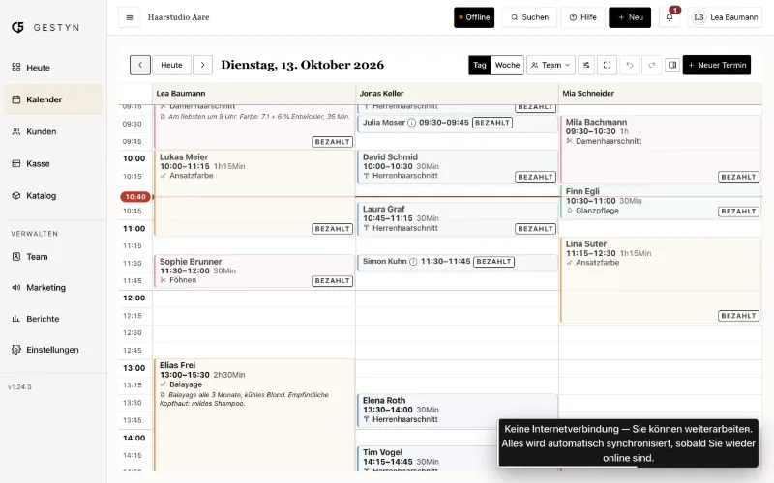Open Kunden in sidebar
Viewport: 774px width, 483px height.
point(53,131)
